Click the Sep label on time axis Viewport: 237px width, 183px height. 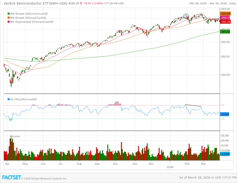tap(97, 164)
